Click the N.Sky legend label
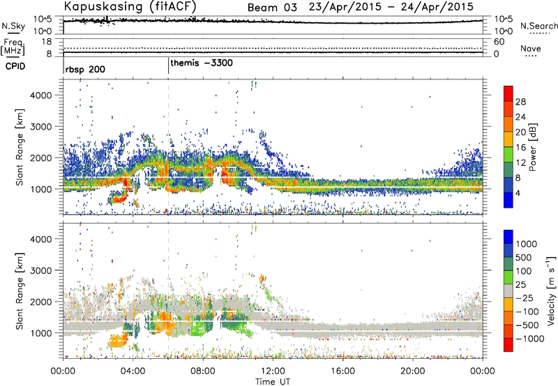558x386 pixels. coord(13,26)
